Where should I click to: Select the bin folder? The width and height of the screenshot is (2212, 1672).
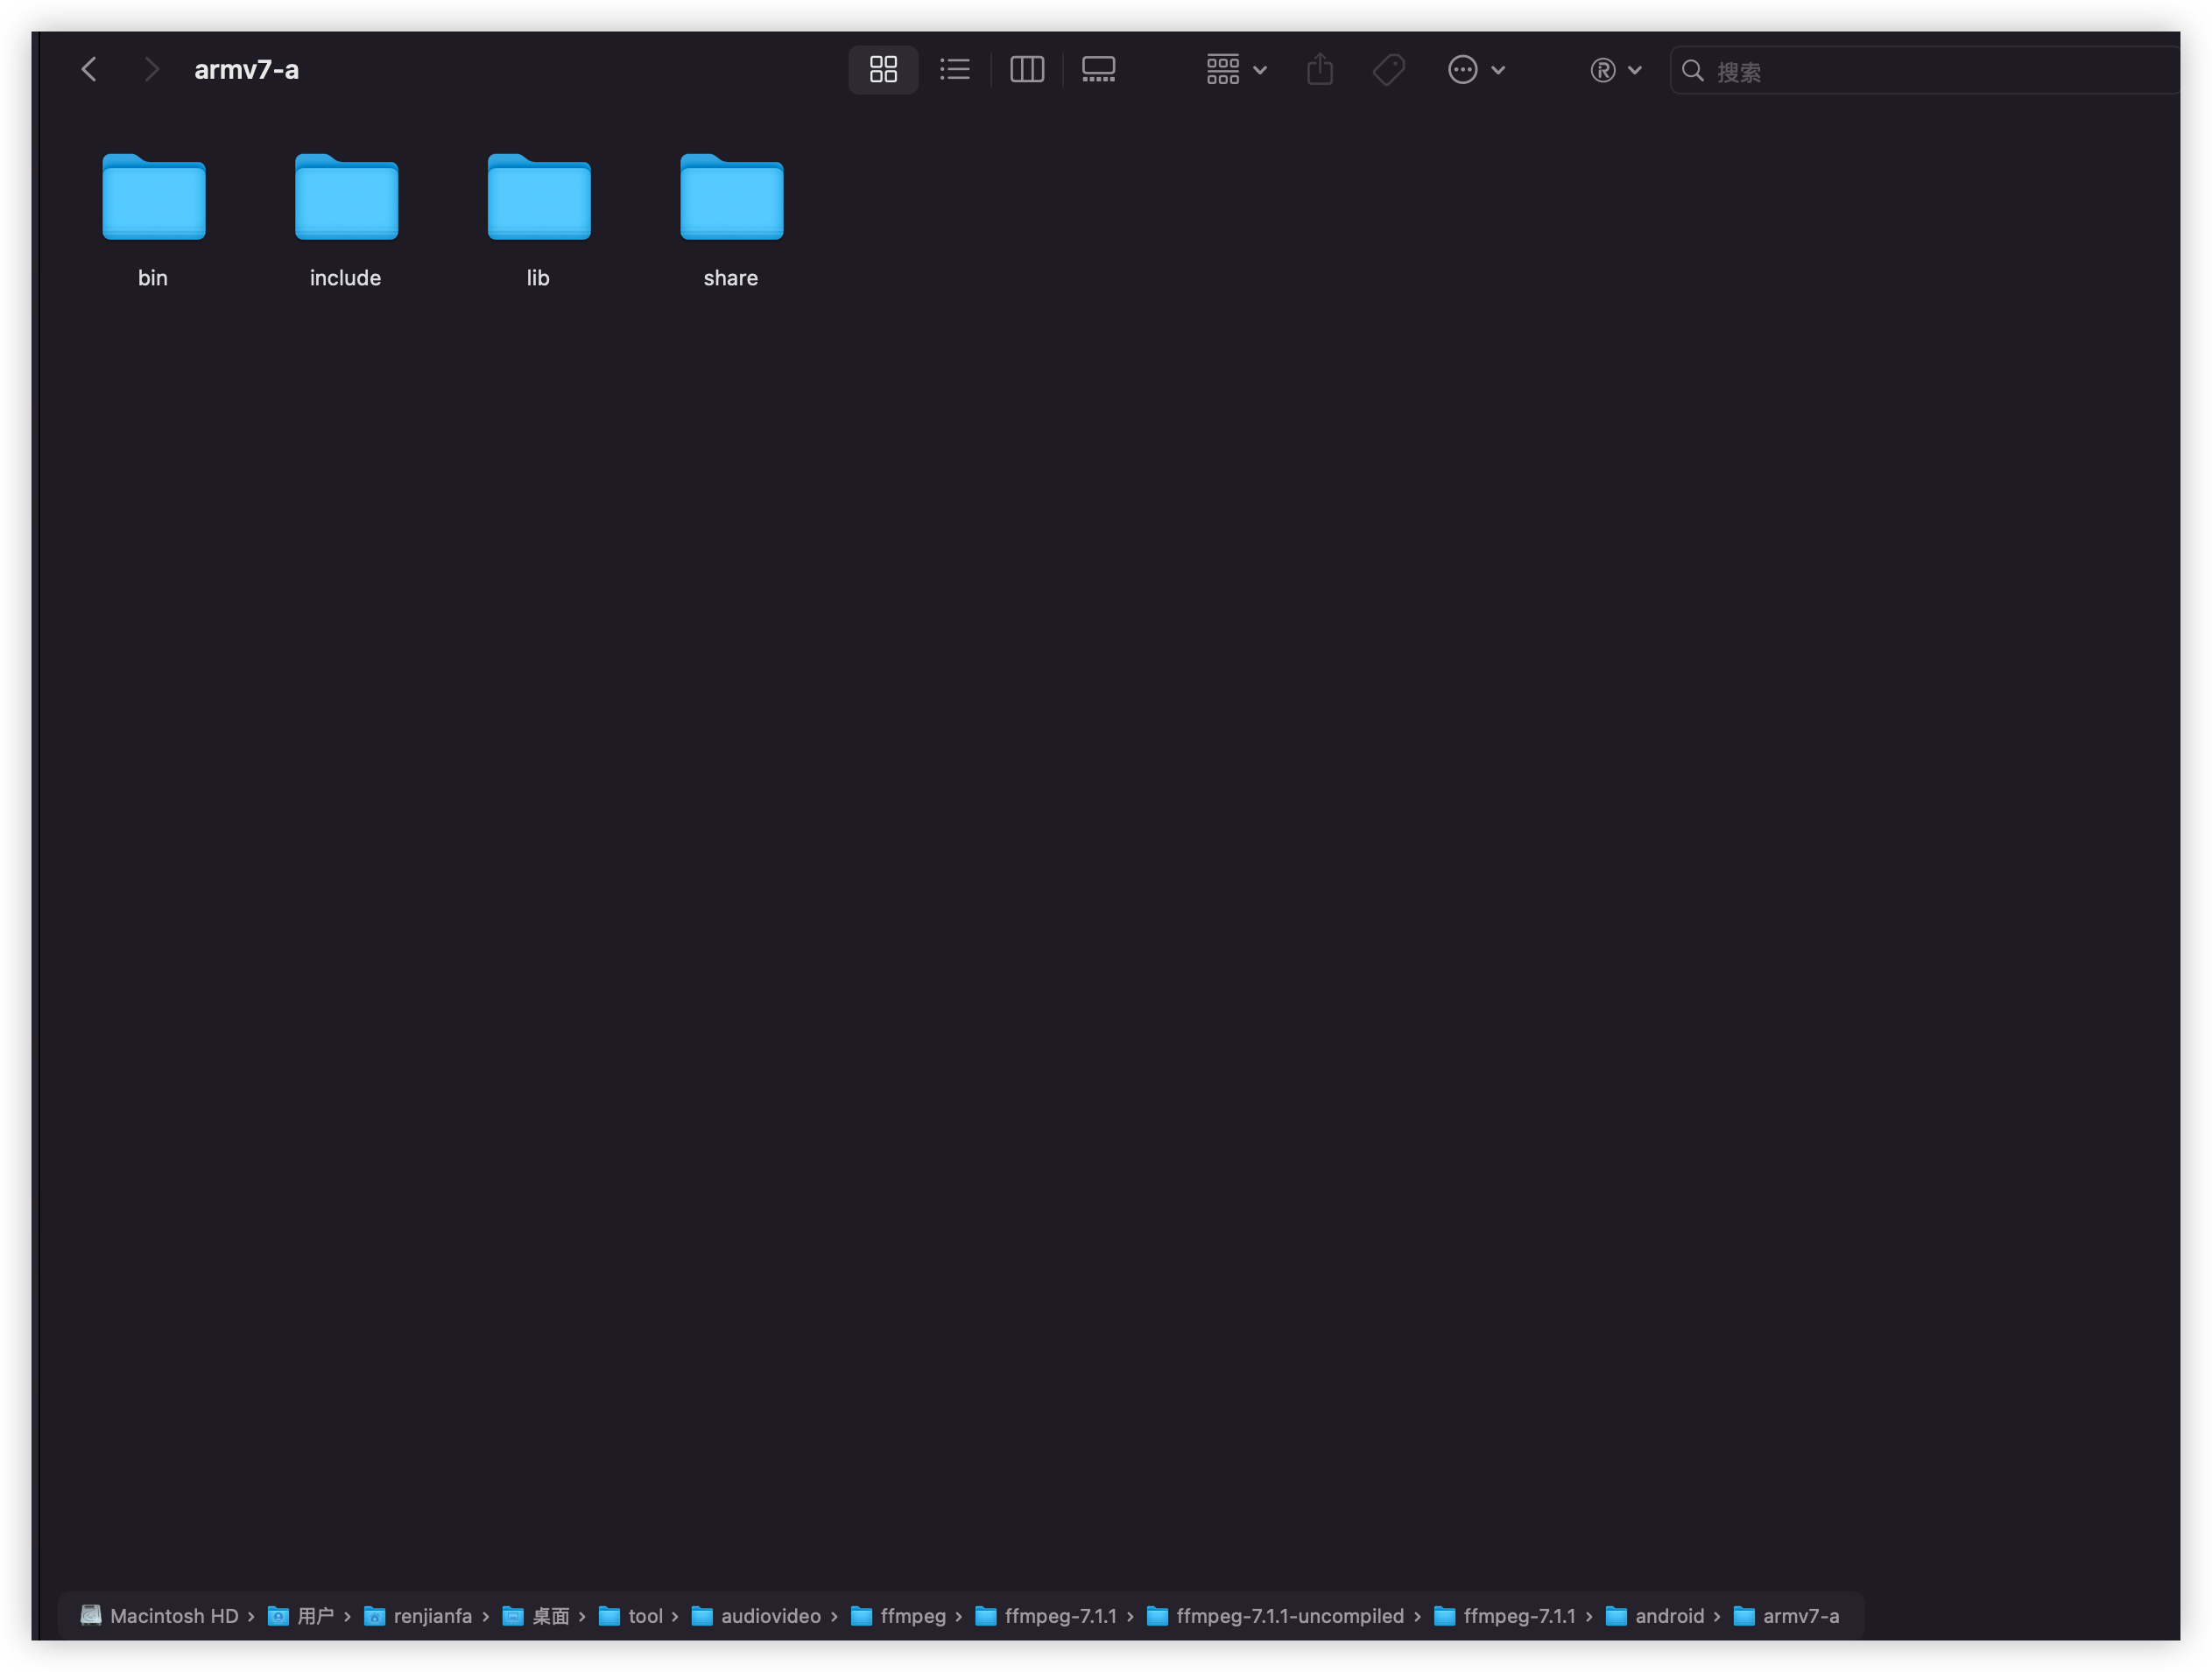pos(154,198)
